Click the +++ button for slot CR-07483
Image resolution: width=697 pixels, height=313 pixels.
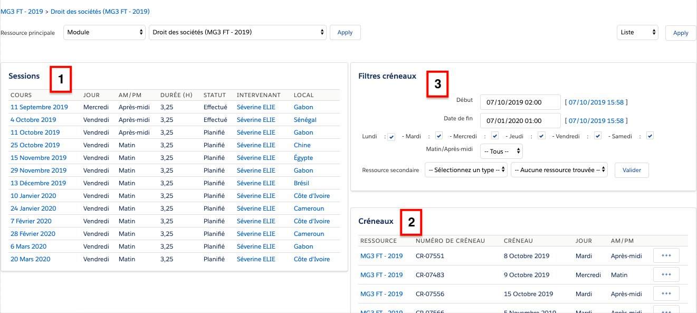click(666, 274)
